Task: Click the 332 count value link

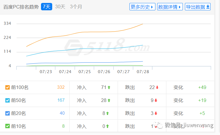Action: click(x=61, y=88)
